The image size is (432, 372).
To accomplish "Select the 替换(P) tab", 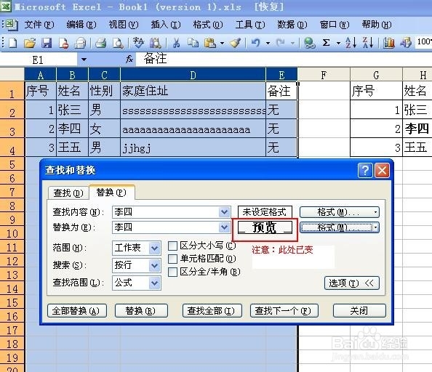I will [x=111, y=192].
